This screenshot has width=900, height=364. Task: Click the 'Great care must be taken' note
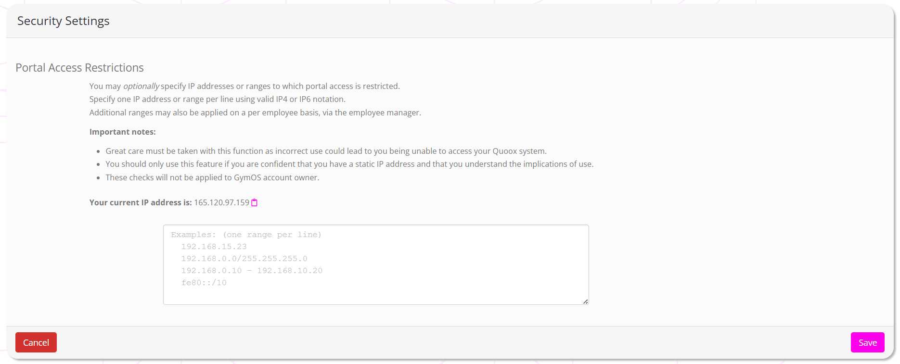tap(326, 151)
